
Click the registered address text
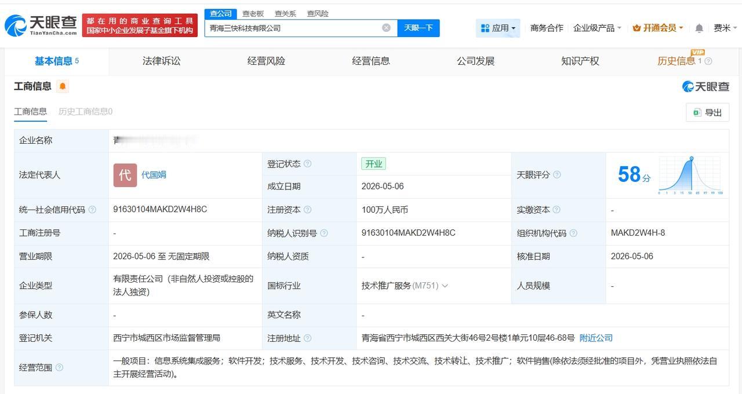tap(468, 338)
